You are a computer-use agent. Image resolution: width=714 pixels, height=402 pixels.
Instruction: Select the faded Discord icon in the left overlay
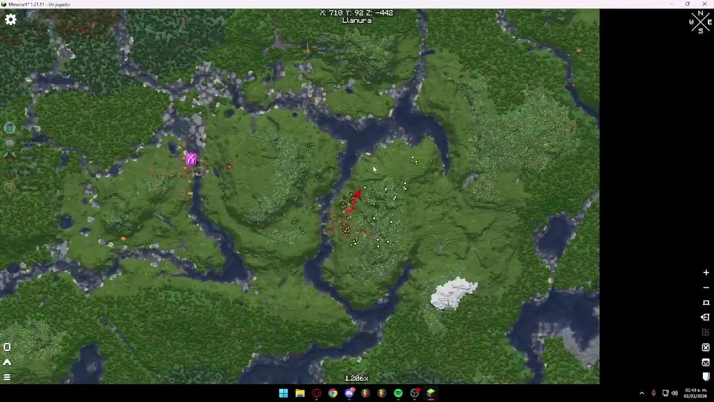9,143
